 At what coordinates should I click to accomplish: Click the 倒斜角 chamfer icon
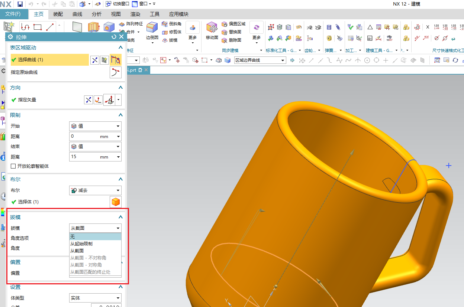pyautogui.click(x=165, y=24)
